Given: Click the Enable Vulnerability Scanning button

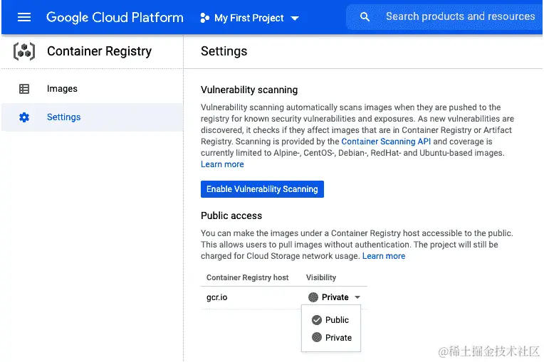Looking at the screenshot, I should 262,189.
